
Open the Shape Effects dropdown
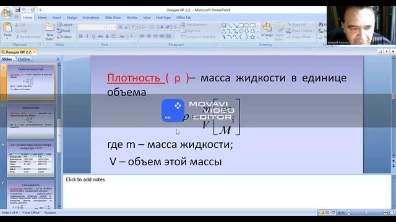pos(299,37)
